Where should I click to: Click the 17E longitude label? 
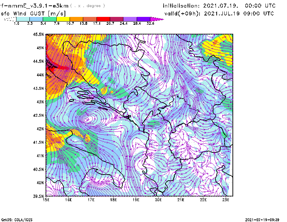click(91, 200)
